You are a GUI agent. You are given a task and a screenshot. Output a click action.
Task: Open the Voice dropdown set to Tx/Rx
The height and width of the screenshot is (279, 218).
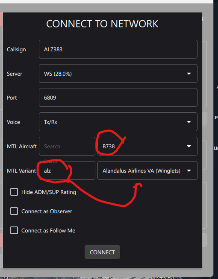point(118,122)
